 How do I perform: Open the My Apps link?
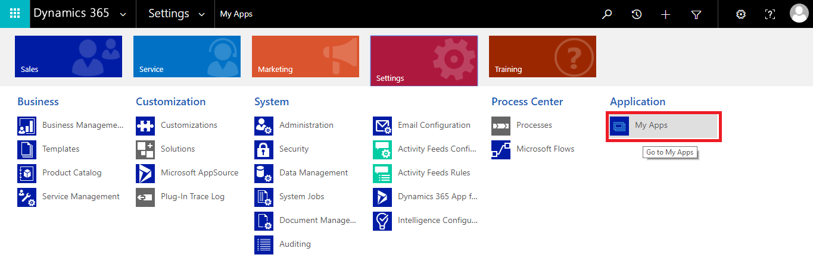point(651,125)
